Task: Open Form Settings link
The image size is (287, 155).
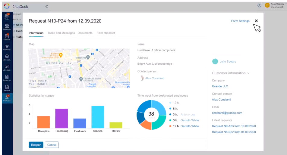Action: coord(240,21)
